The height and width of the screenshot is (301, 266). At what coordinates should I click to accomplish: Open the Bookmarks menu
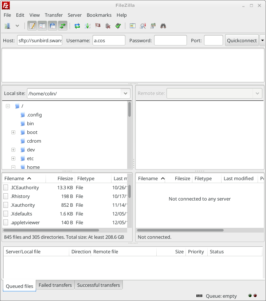(x=99, y=15)
